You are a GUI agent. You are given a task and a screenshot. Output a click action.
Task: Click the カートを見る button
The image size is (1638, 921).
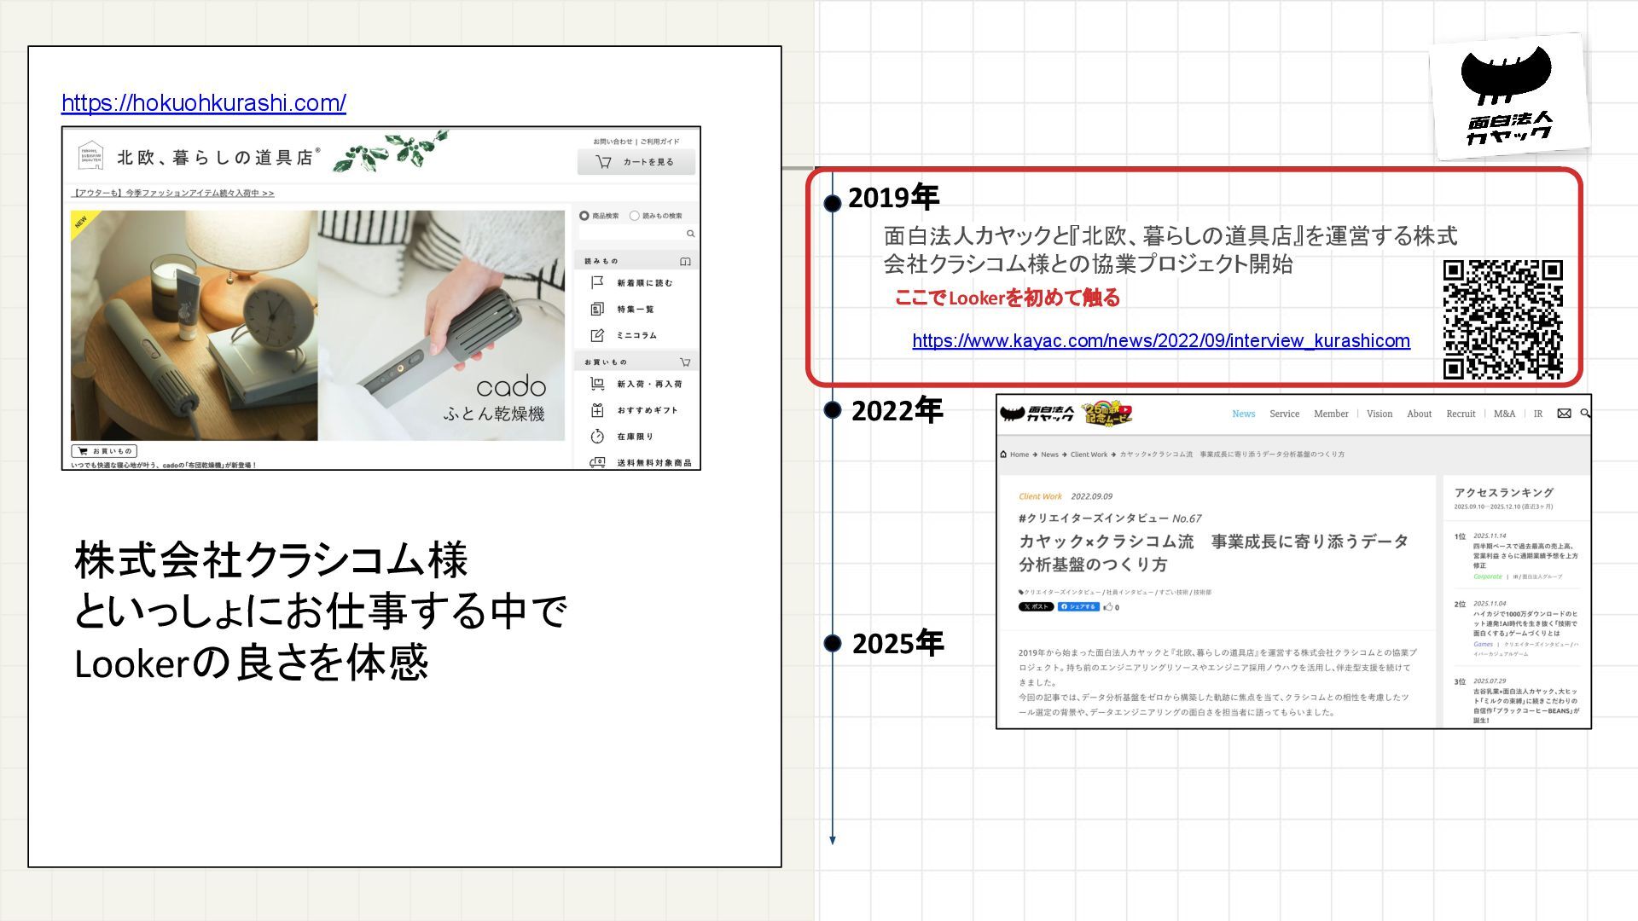point(636,162)
